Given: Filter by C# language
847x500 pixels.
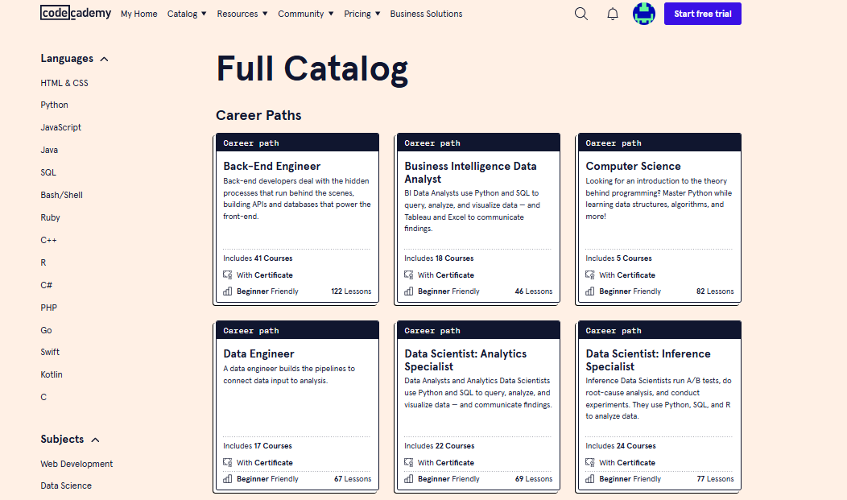Looking at the screenshot, I should click(x=47, y=285).
